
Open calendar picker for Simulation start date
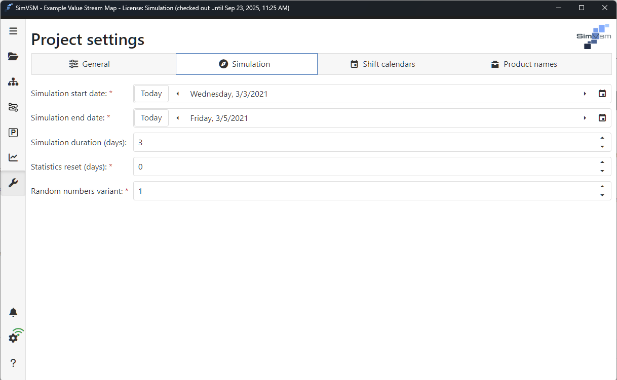coord(602,94)
